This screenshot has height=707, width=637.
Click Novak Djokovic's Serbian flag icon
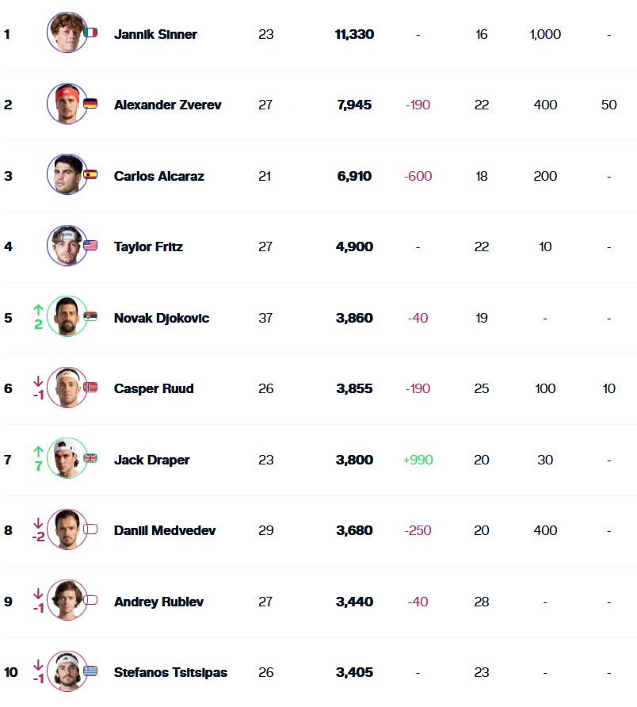tap(90, 317)
